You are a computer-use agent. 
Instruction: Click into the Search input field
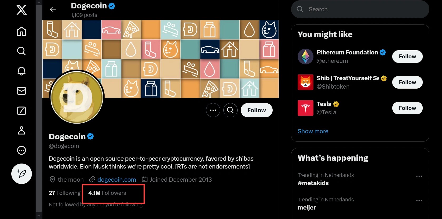(364, 9)
